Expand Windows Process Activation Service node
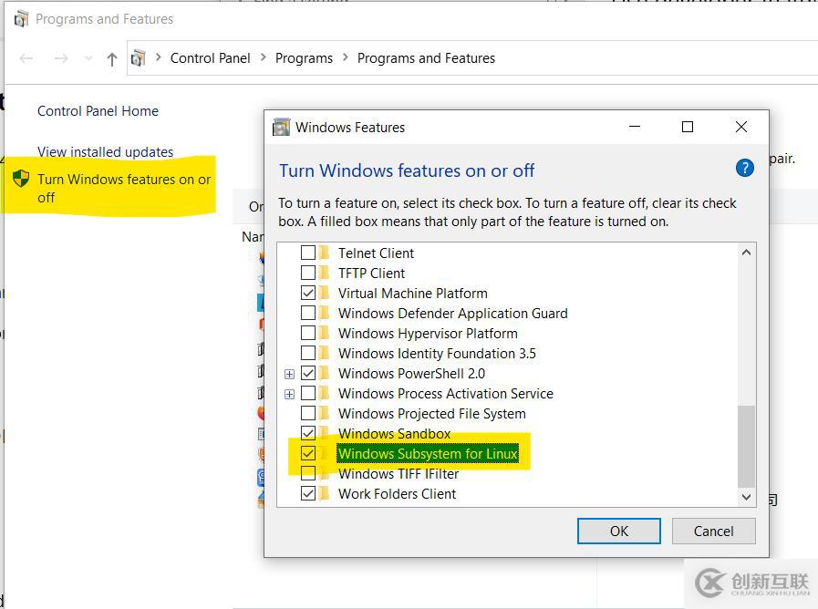Viewport: 818px width, 609px height. (289, 394)
